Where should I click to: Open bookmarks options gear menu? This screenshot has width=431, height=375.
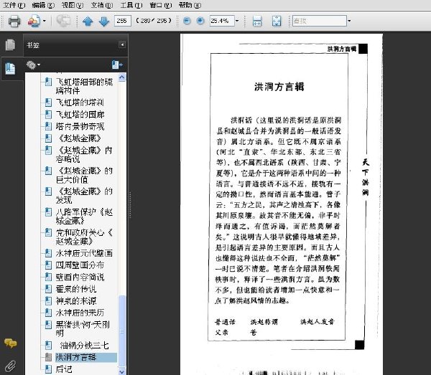[x=33, y=65]
